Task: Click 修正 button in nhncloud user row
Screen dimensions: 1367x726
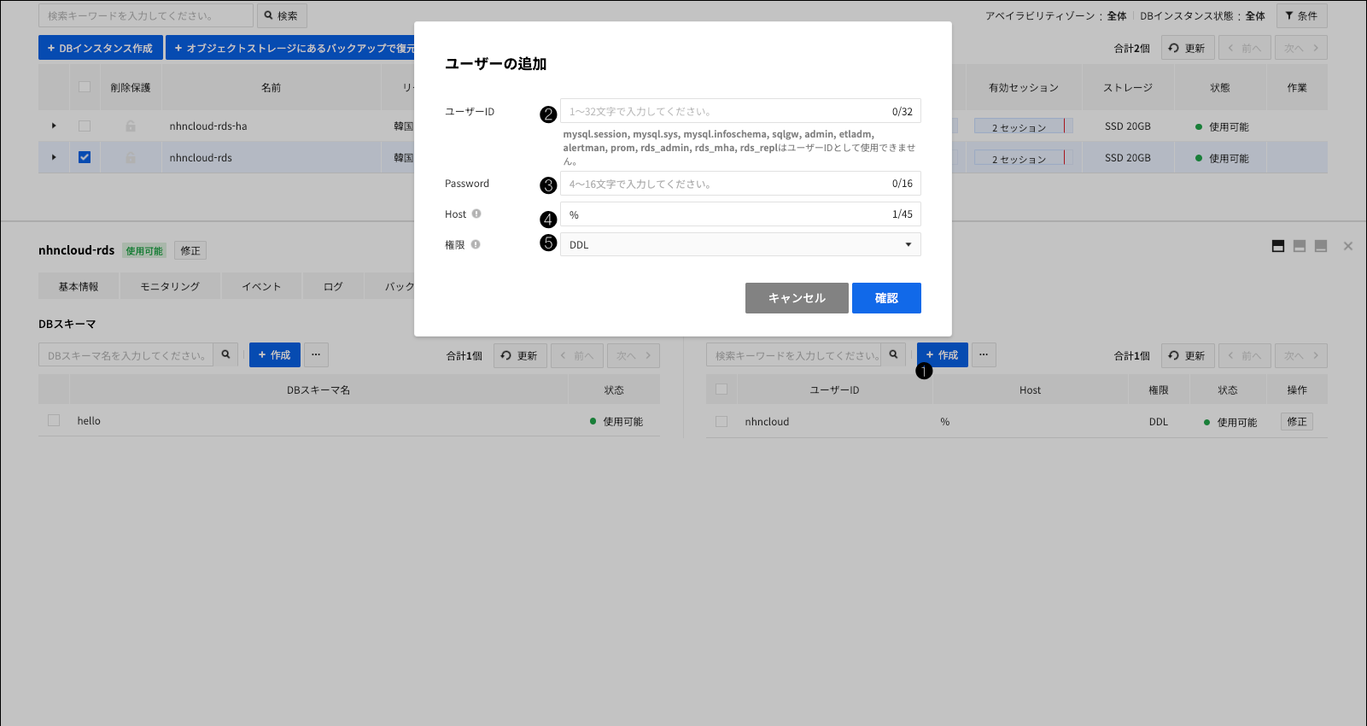Action: 1297,421
